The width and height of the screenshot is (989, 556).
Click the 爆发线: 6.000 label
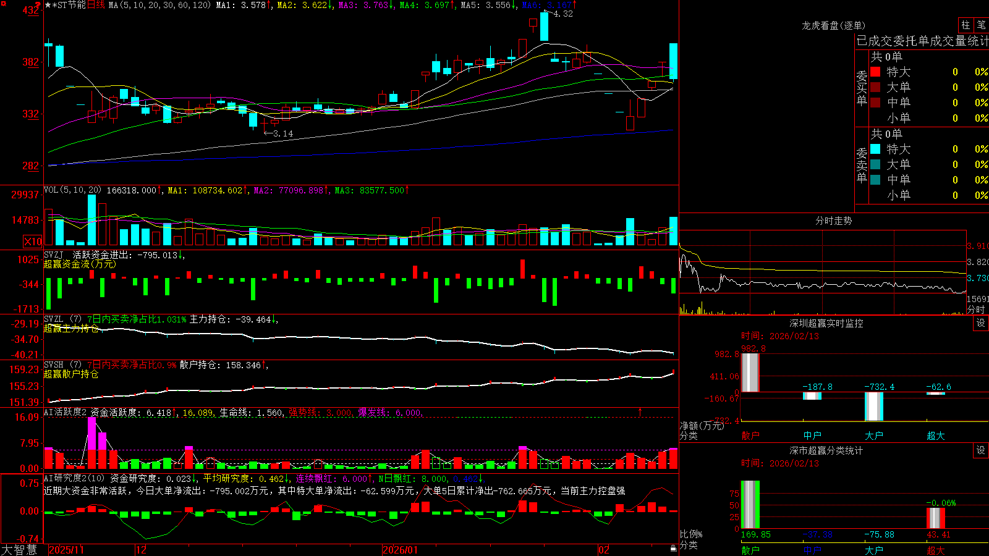[x=390, y=412]
